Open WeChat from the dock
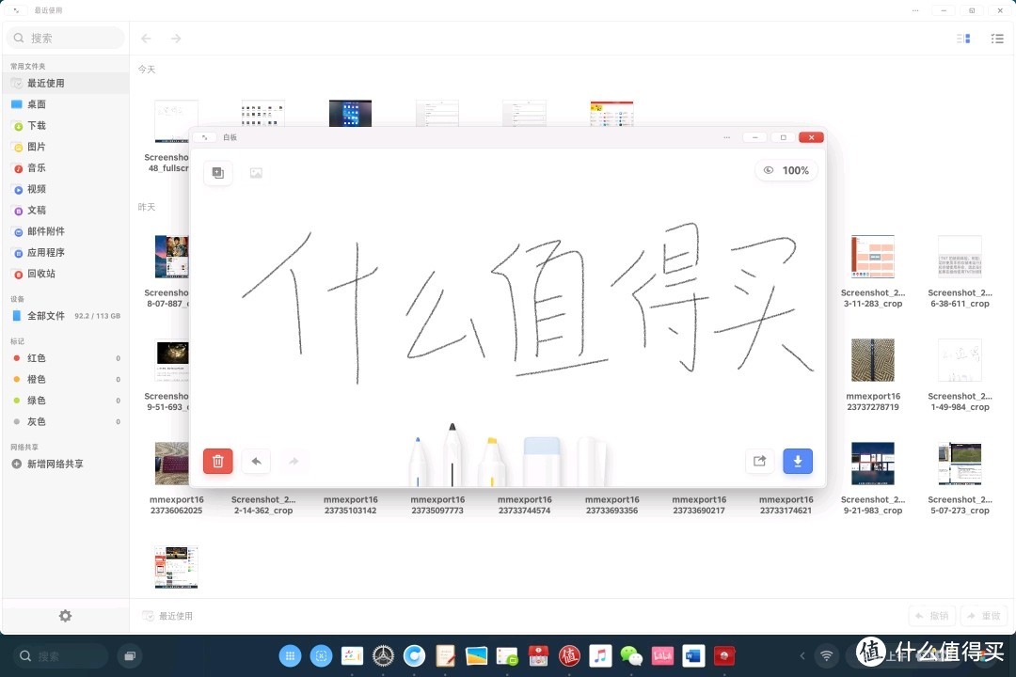 tap(631, 656)
